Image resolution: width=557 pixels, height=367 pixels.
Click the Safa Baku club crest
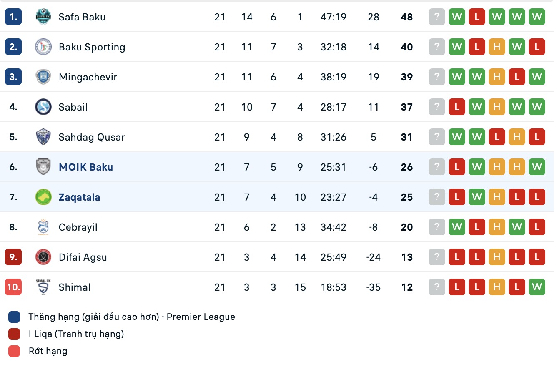tap(43, 17)
